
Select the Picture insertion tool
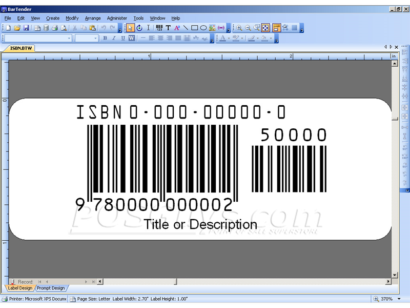212,28
